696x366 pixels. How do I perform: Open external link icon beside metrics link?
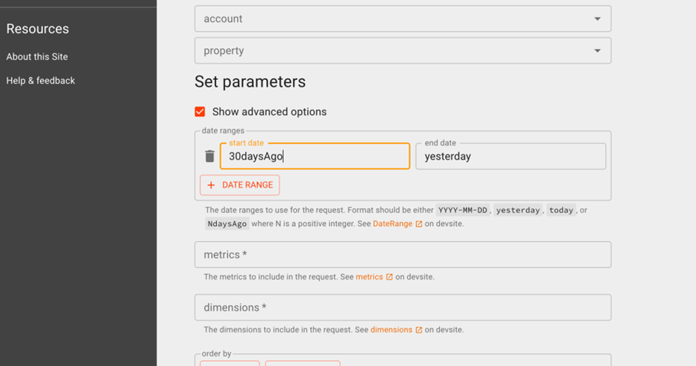(x=389, y=276)
